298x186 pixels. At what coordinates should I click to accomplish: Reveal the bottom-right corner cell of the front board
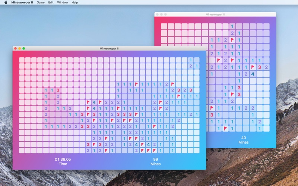point(197,151)
